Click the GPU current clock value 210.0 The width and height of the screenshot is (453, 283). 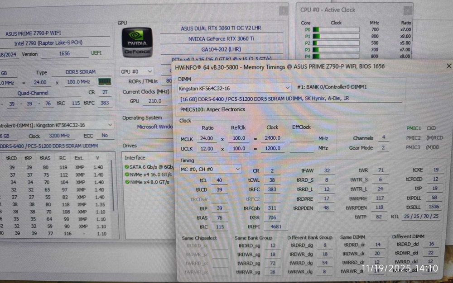tap(155, 101)
